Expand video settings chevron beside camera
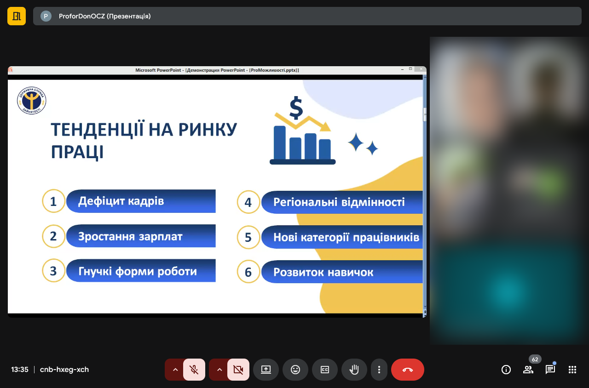 click(x=219, y=370)
